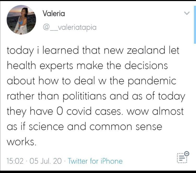Open the tweet options chevron menu

coord(187,13)
